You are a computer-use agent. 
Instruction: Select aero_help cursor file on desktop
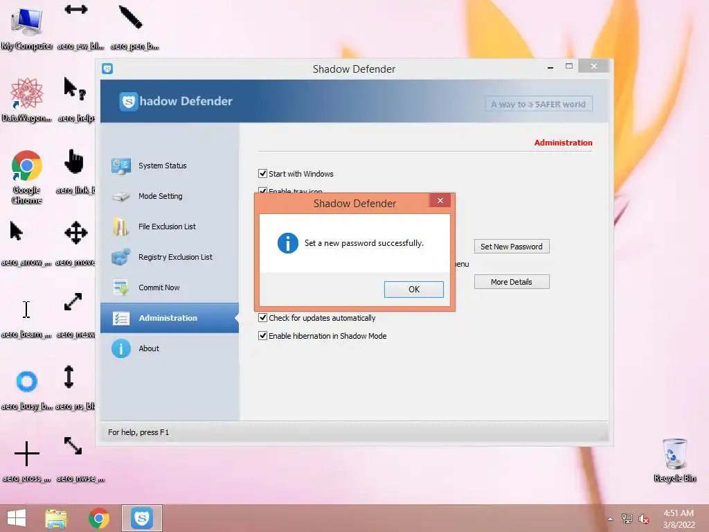coord(76,100)
